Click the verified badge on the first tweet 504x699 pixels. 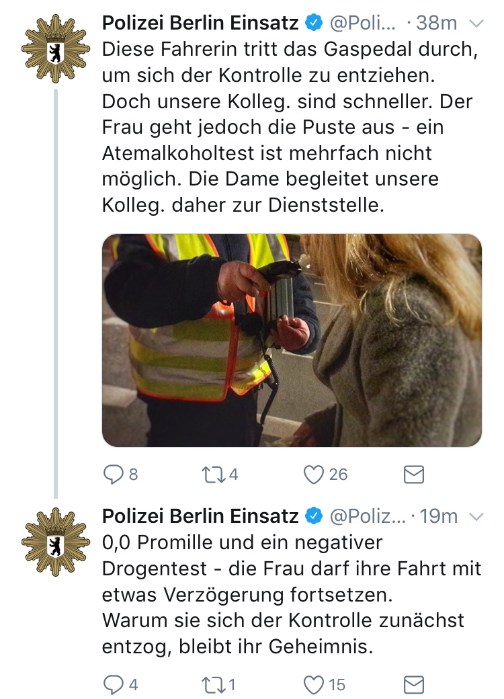point(312,23)
